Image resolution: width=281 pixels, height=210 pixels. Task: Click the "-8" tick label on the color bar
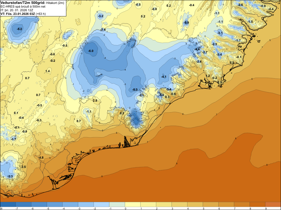click(1, 208)
